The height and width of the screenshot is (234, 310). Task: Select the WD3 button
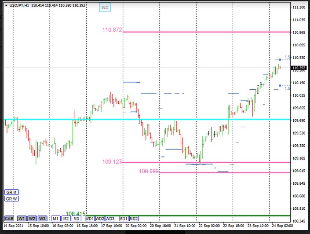click(110, 219)
